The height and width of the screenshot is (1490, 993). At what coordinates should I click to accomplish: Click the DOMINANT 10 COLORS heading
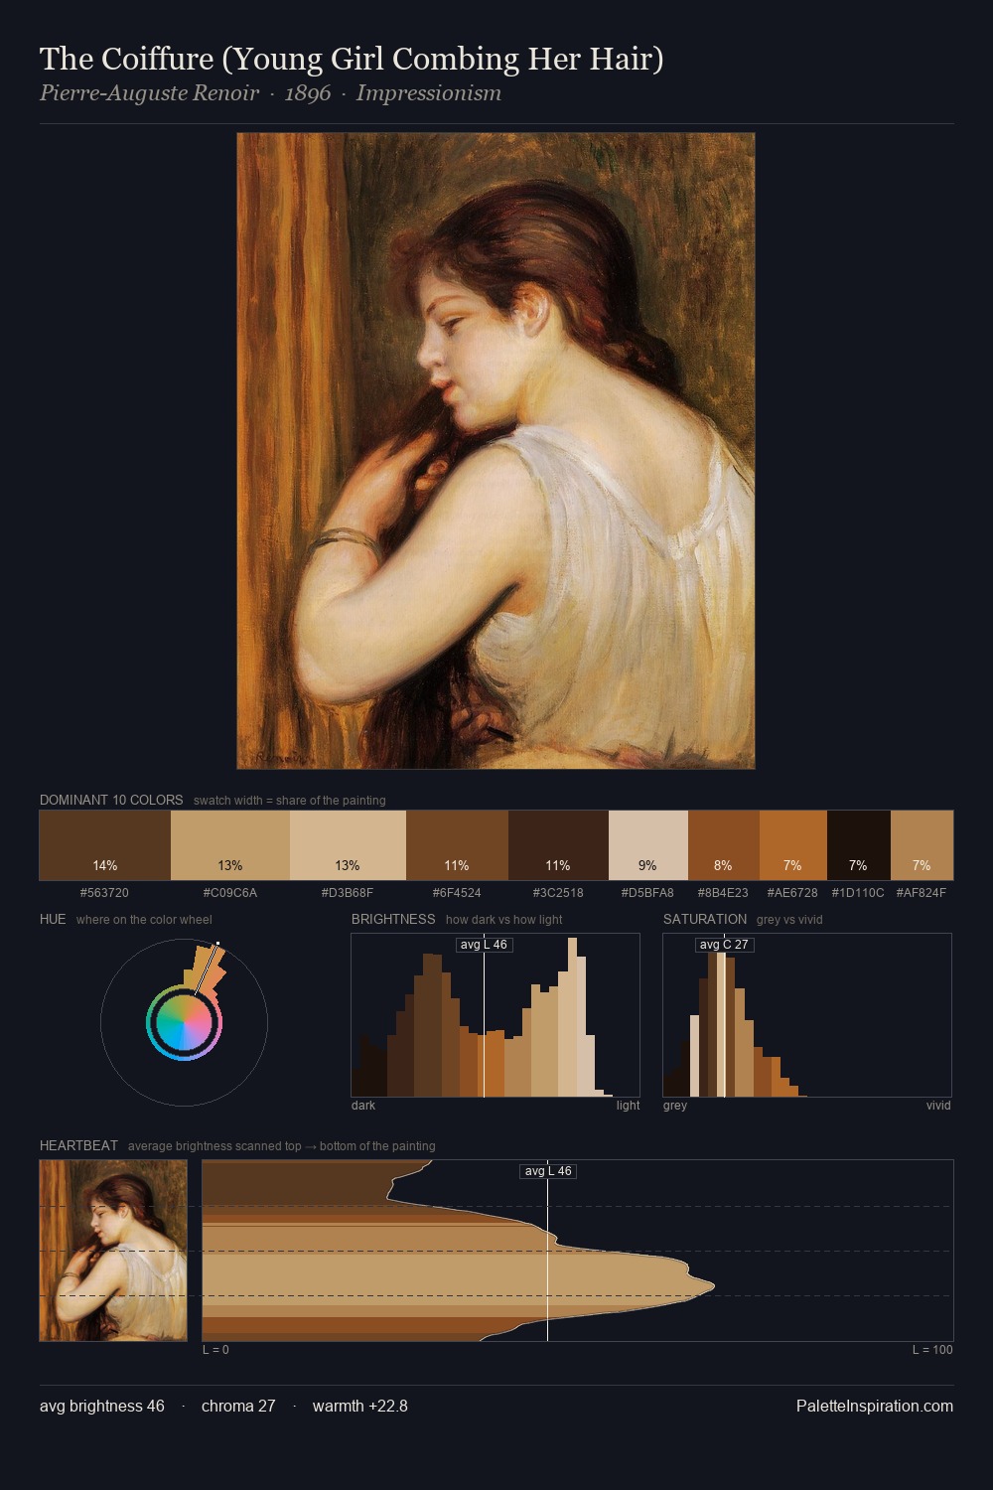coord(111,800)
